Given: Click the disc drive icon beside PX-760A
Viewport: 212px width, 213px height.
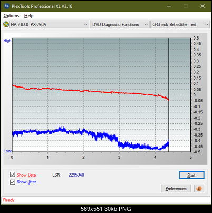Looking at the screenshot, I should click(x=6, y=24).
